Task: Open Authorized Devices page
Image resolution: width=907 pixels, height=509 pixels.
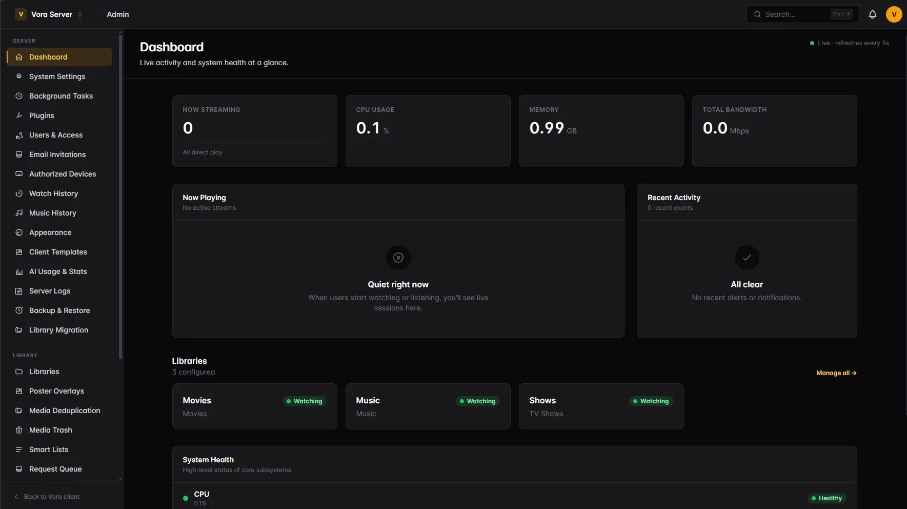Action: click(x=59, y=174)
